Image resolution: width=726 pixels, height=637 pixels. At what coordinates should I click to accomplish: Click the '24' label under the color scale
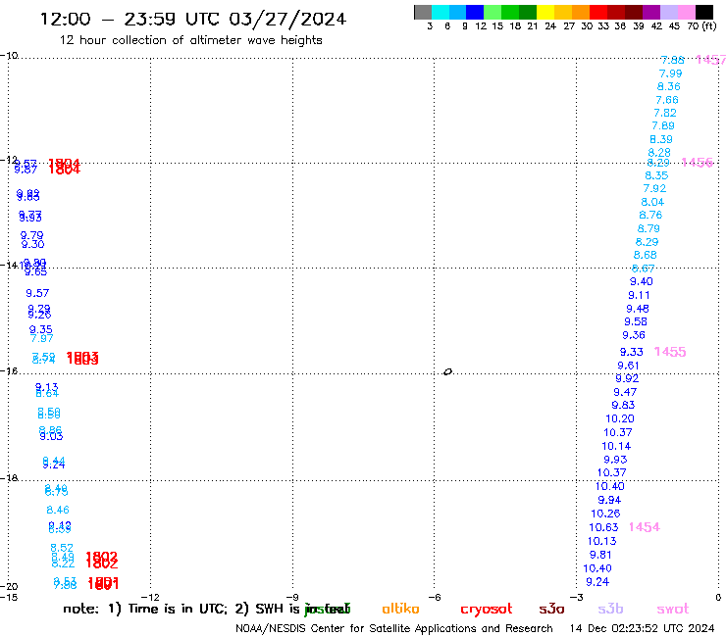click(550, 26)
